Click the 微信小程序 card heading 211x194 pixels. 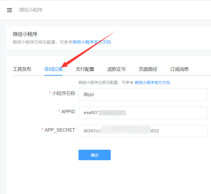(x=25, y=34)
